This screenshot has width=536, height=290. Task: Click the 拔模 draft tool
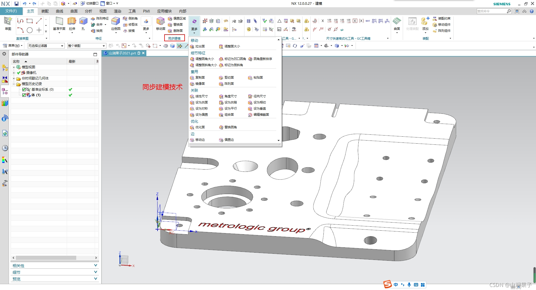tap(129, 31)
